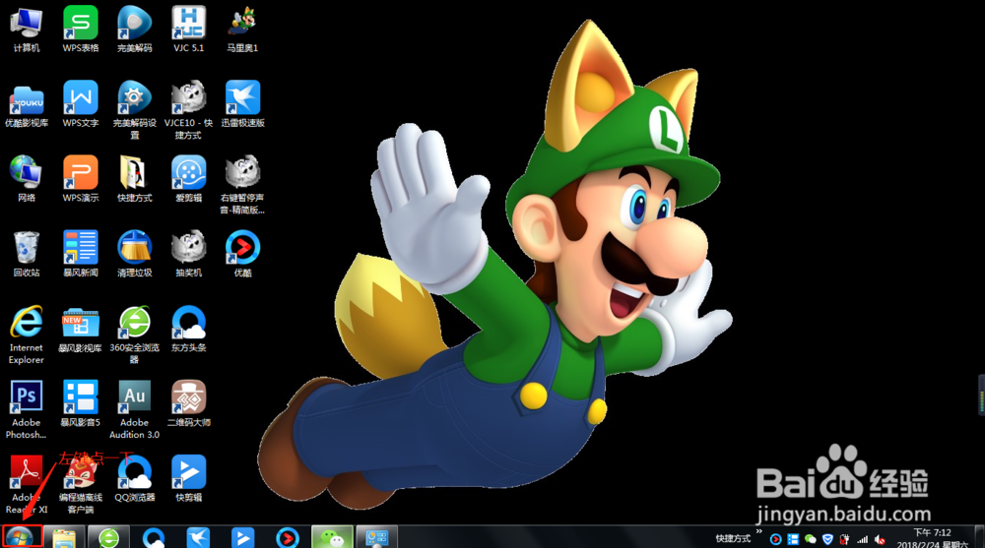985x548 pixels.
Task: Open the 快捷方式 toolbar on taskbar
Action: [733, 538]
